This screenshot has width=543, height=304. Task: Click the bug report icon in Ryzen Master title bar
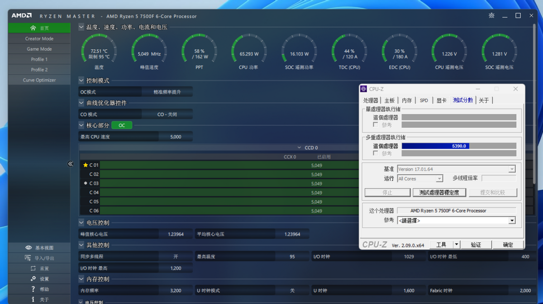click(x=492, y=15)
